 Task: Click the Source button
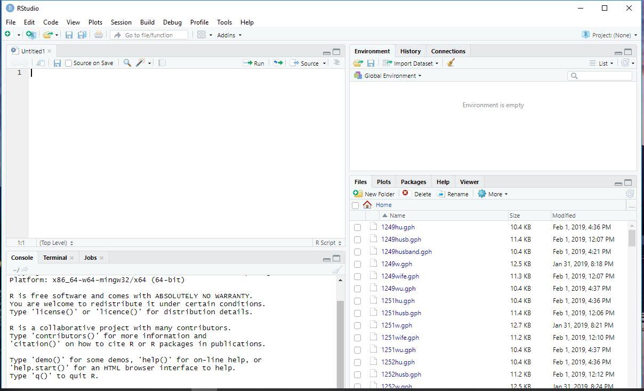304,63
